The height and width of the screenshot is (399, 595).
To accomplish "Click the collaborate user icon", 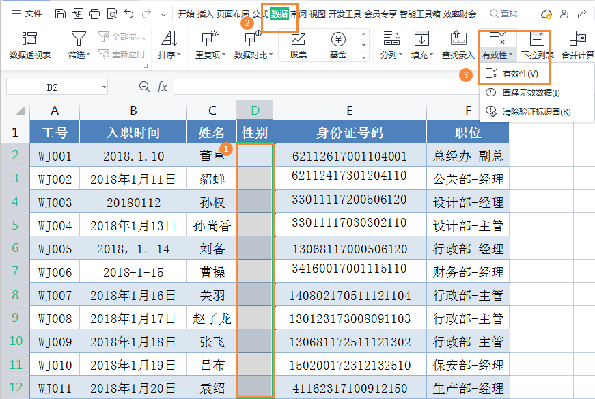I will [x=565, y=14].
